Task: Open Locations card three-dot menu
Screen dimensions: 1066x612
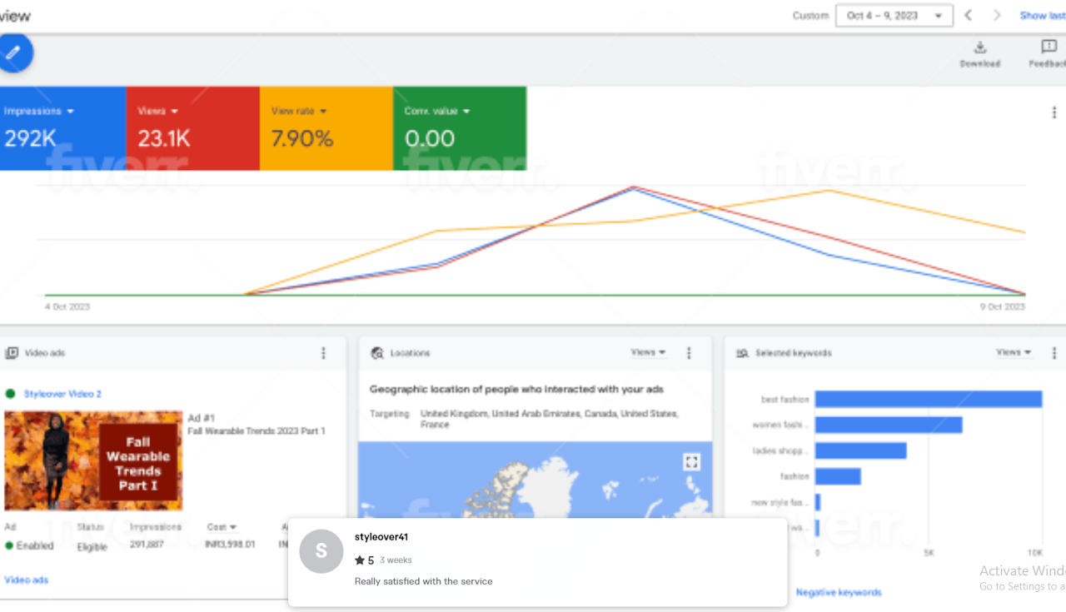Action: (x=688, y=353)
